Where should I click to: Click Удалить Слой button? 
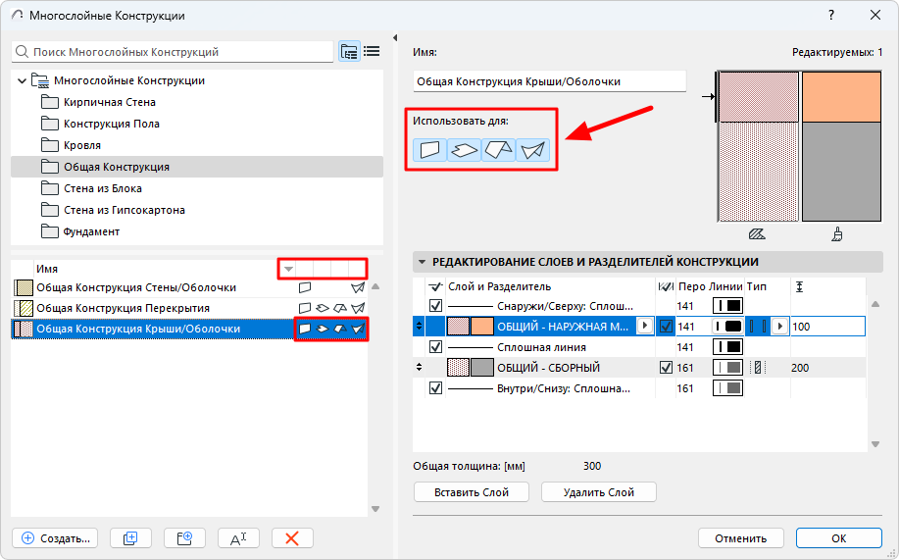click(599, 492)
